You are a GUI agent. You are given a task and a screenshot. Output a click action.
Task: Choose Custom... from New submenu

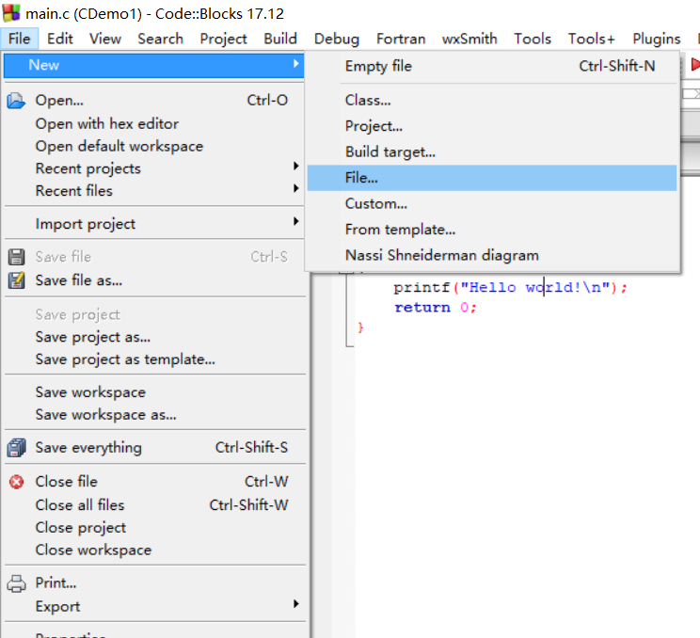(492, 203)
